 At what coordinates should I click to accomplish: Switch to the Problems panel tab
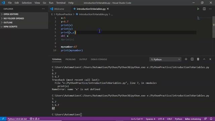[70, 59]
